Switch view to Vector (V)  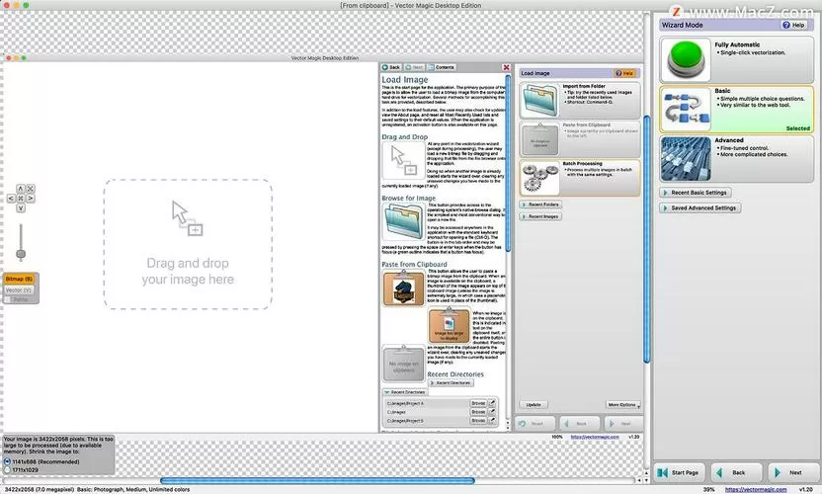19,290
